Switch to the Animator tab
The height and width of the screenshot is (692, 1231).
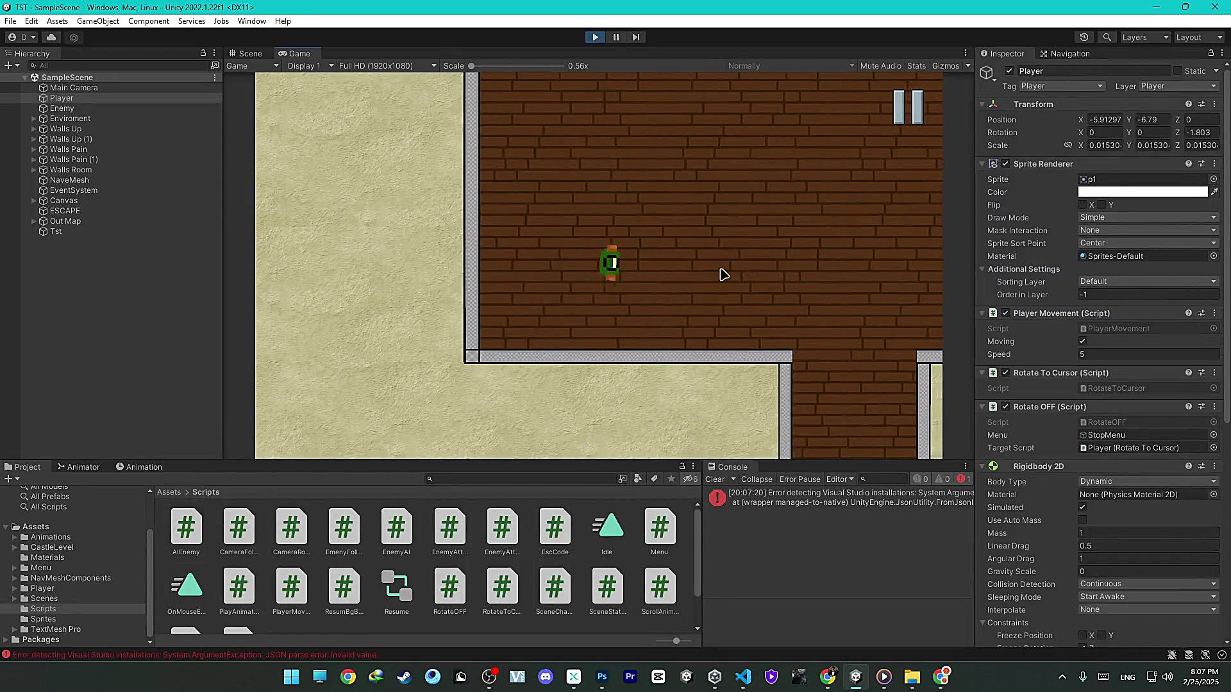79,467
